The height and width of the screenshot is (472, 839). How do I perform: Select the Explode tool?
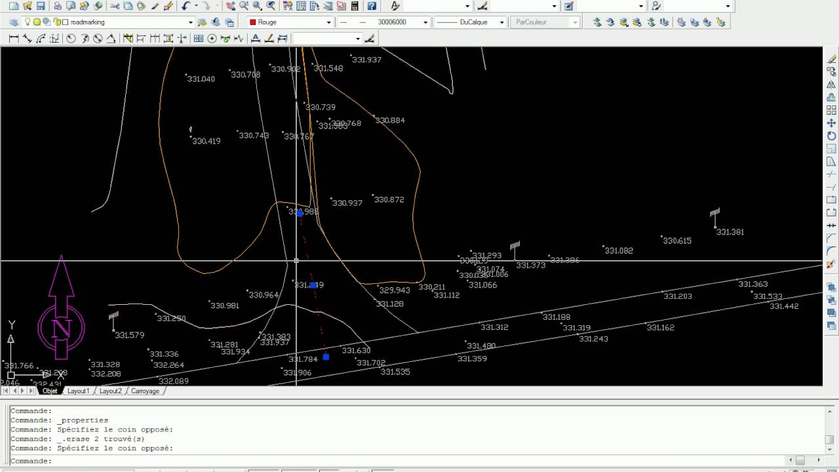832,264
